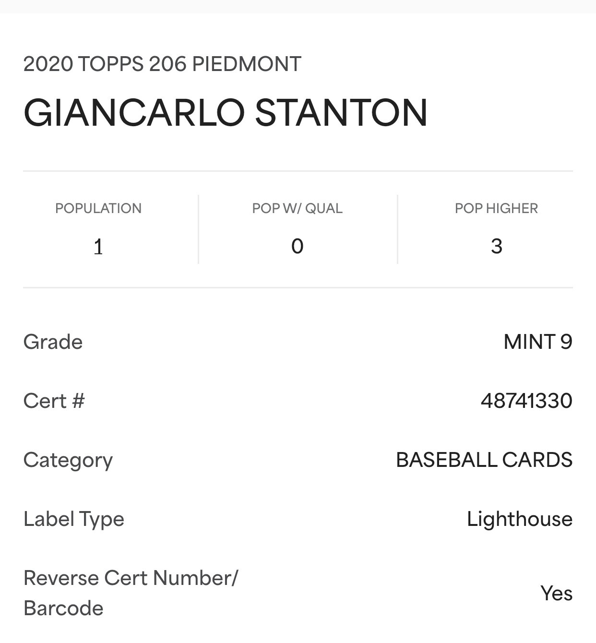Click the Grade row label
The height and width of the screenshot is (643, 596).
point(53,342)
